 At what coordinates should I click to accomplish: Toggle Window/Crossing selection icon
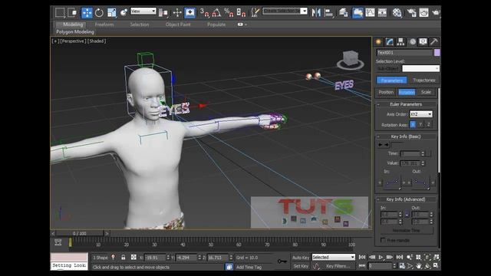[x=72, y=12]
